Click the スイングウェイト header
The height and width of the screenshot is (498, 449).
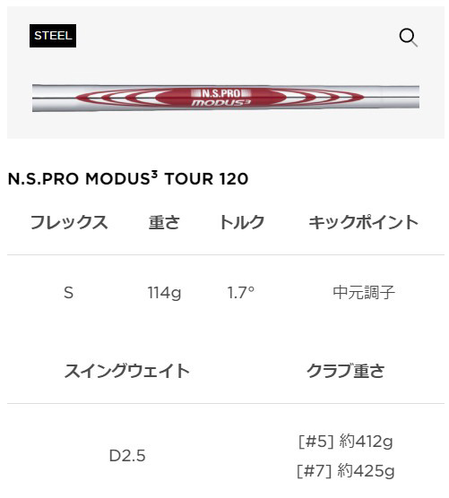point(126,371)
